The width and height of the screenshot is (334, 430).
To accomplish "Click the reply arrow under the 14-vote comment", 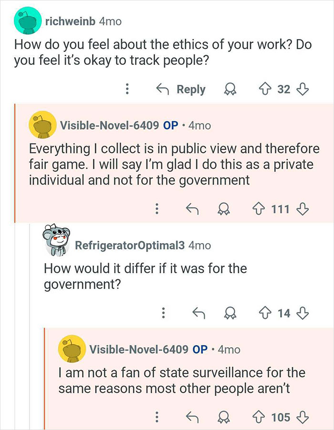I will point(199,313).
